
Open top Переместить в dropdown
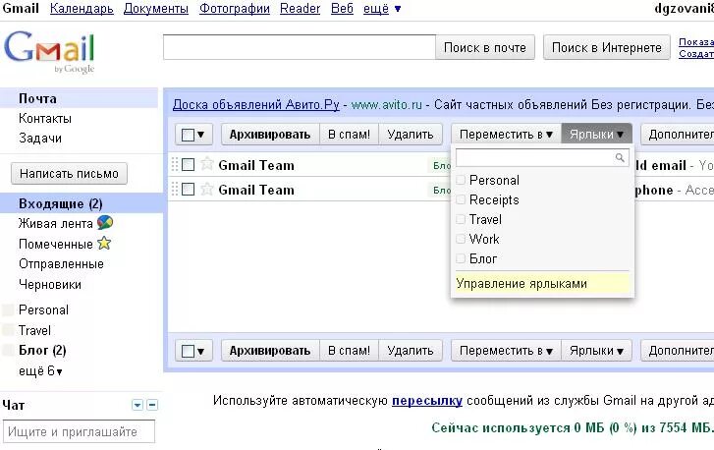pos(506,135)
